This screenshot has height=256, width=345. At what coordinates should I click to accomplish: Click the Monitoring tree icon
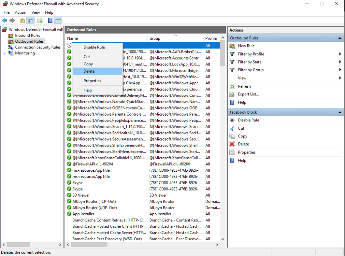pyautogui.click(x=11, y=53)
